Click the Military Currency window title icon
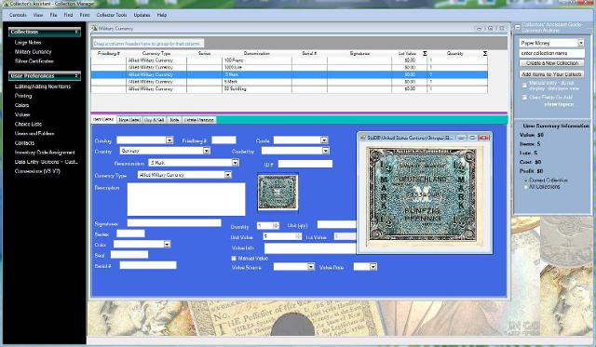The height and width of the screenshot is (347, 596). [94, 28]
